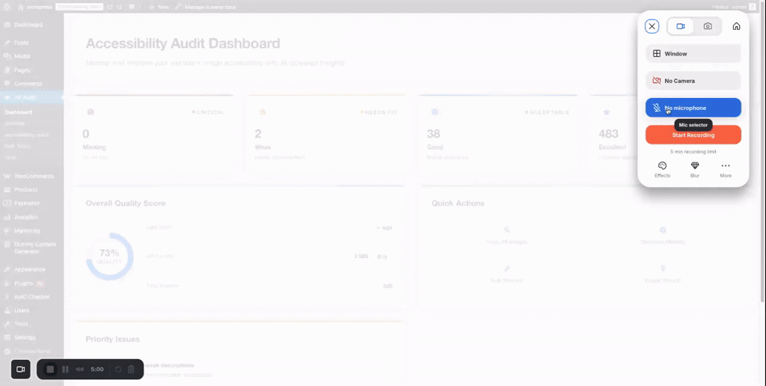Click the Weak needs-fix card icon
This screenshot has width=766, height=386.
[263, 112]
